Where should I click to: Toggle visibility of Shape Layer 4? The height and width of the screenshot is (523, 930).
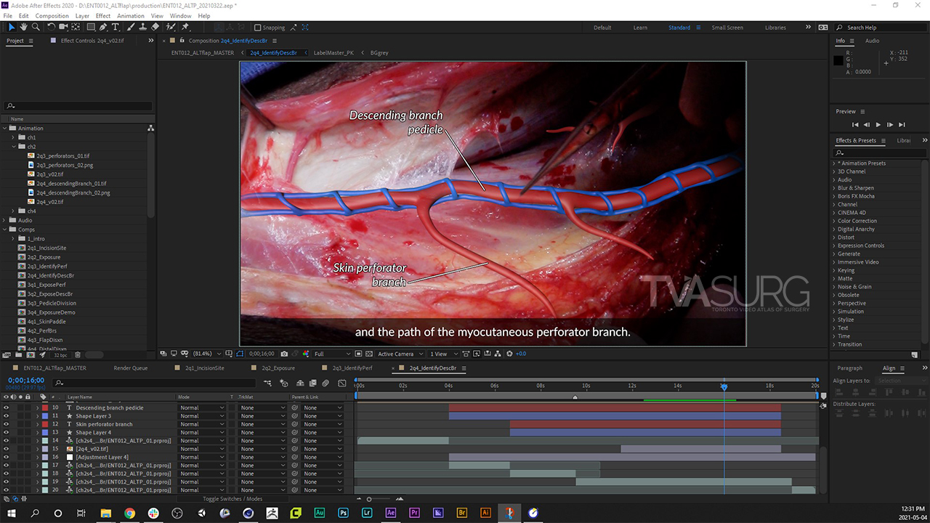tap(6, 432)
